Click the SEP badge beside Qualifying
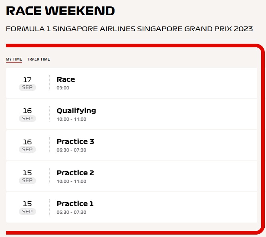This screenshot has width=266, height=237. click(27, 119)
